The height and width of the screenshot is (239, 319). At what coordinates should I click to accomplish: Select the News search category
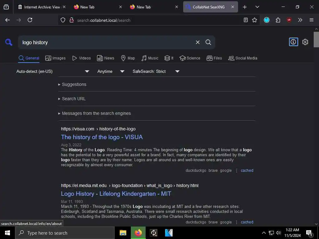pos(105,58)
